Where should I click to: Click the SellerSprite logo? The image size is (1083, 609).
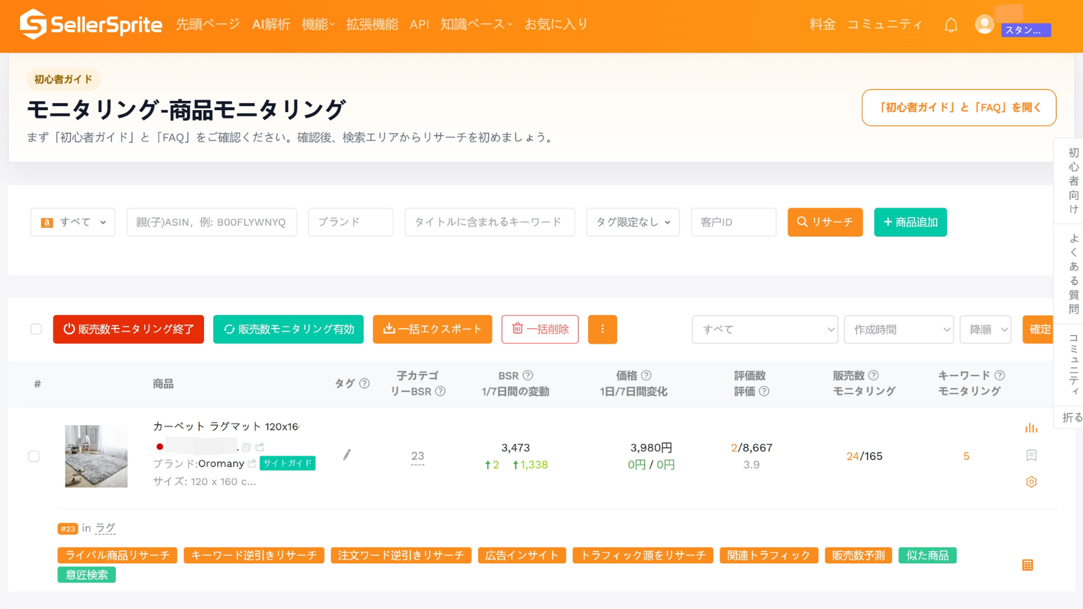pyautogui.click(x=91, y=25)
